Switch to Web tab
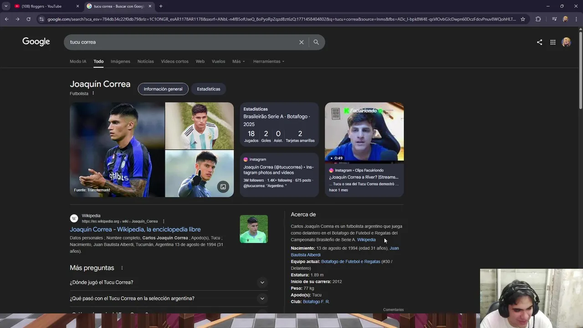 pos(200,61)
